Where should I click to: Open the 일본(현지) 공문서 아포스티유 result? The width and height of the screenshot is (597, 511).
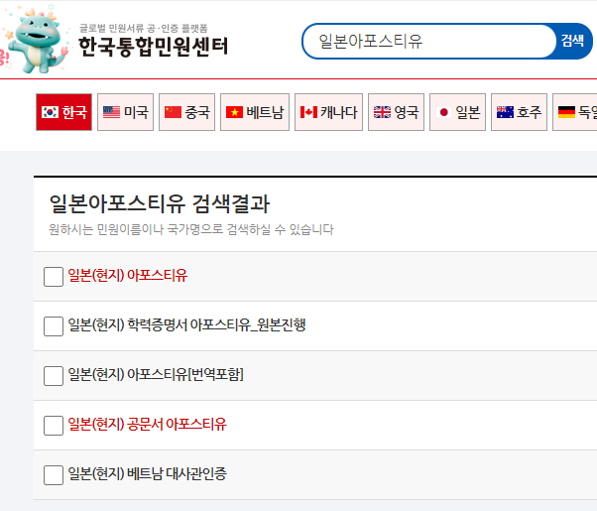coord(147,424)
